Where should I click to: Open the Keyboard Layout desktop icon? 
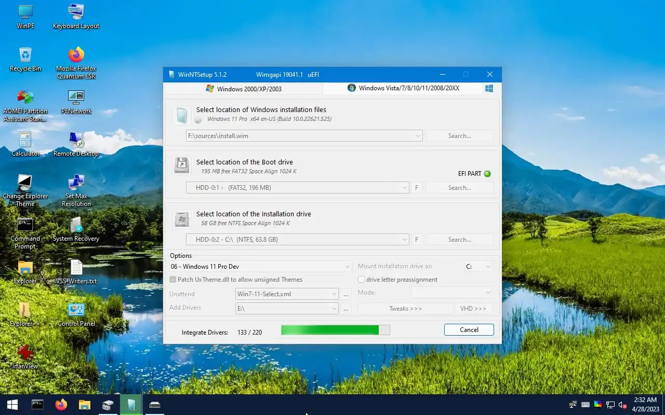tap(76, 17)
